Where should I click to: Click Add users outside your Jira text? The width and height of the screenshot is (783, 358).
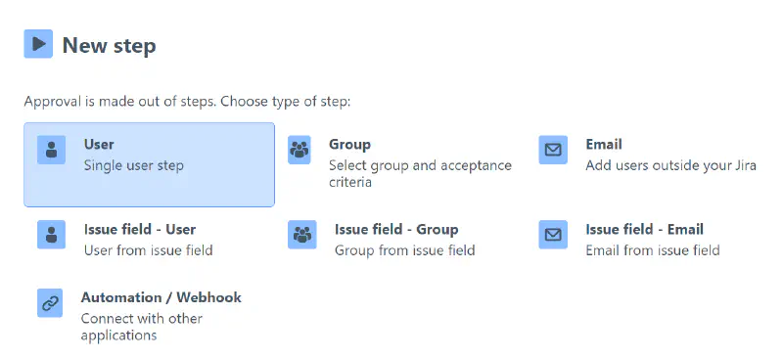[670, 165]
